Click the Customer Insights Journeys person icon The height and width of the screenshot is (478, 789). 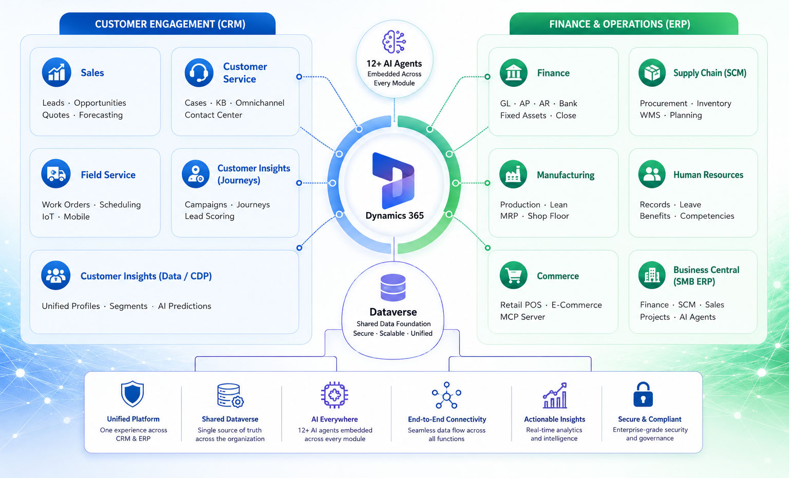pyautogui.click(x=196, y=174)
